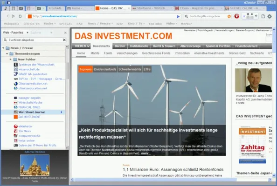This screenshot has height=186, width=277.
Task: Clear sidebar search with the X icon
Action: (64, 40)
